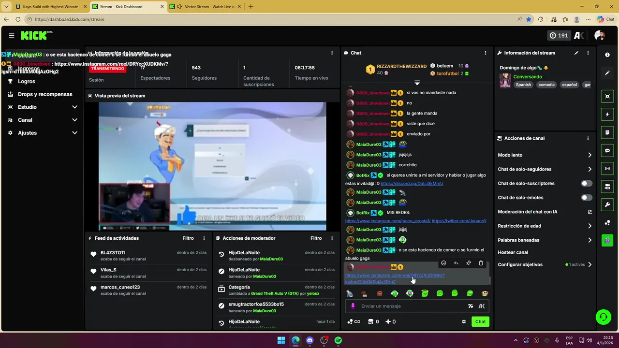
Task: Expand Palabras baneadas settings
Action: click(545, 240)
